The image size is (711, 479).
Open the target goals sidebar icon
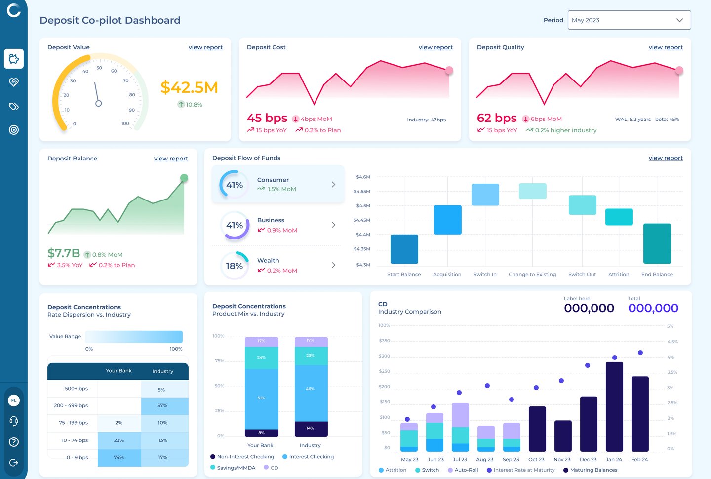click(14, 130)
